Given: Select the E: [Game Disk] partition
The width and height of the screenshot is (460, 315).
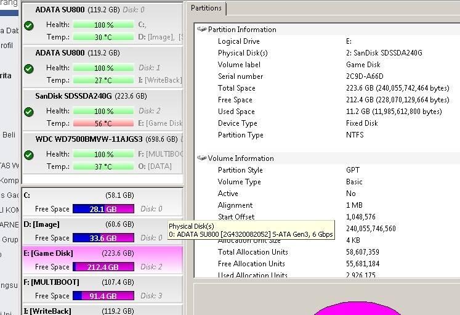Looking at the screenshot, I should point(103,261).
